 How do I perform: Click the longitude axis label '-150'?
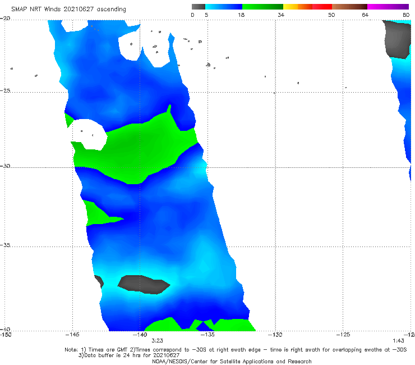tap(6, 335)
